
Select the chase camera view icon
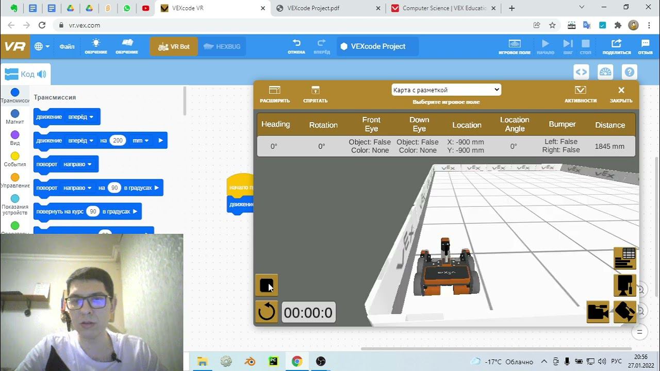pos(598,312)
